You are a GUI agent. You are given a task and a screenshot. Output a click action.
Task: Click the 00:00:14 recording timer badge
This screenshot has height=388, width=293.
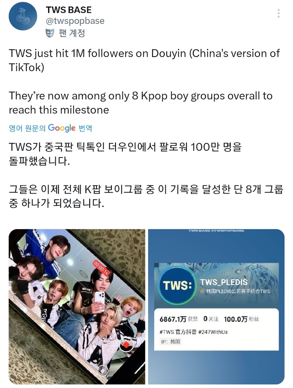100,267
